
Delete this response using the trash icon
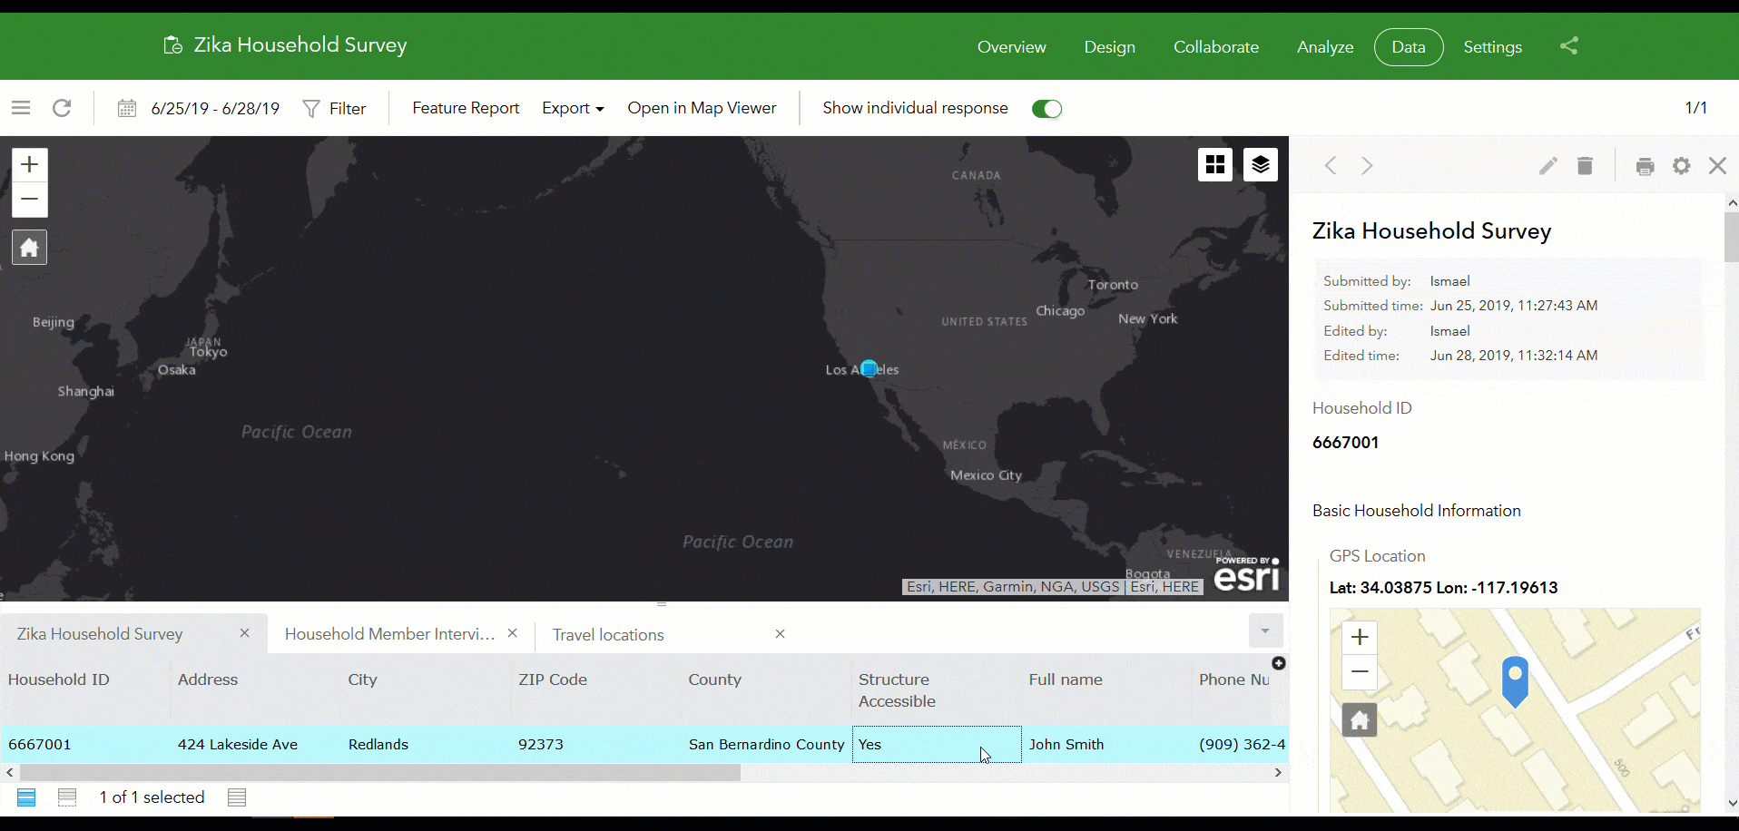tap(1586, 166)
